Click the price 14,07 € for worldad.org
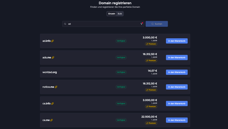Viewport: 228px width, 129px height. pyautogui.click(x=152, y=71)
